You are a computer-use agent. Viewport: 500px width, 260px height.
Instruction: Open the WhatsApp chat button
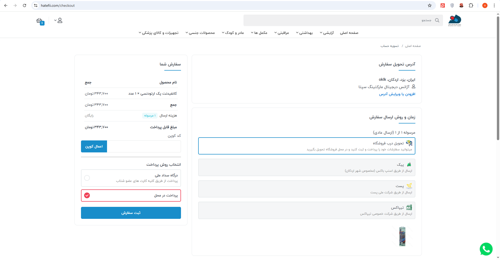click(486, 249)
